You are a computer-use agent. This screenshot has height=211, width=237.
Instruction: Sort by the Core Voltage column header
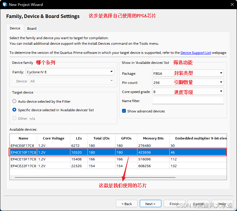pyautogui.click(x=53, y=138)
